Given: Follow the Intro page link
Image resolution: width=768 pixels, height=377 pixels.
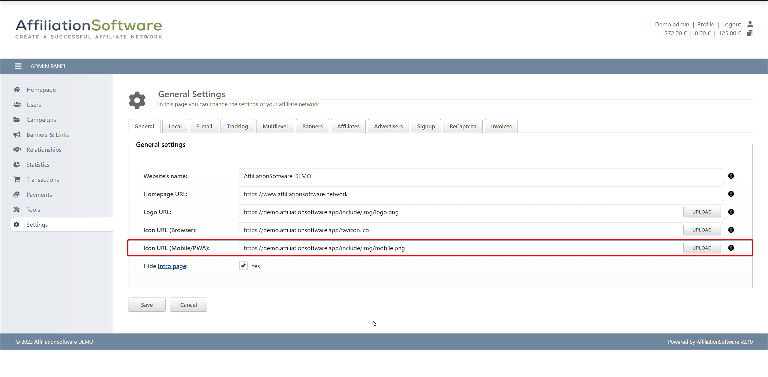Looking at the screenshot, I should (x=172, y=266).
